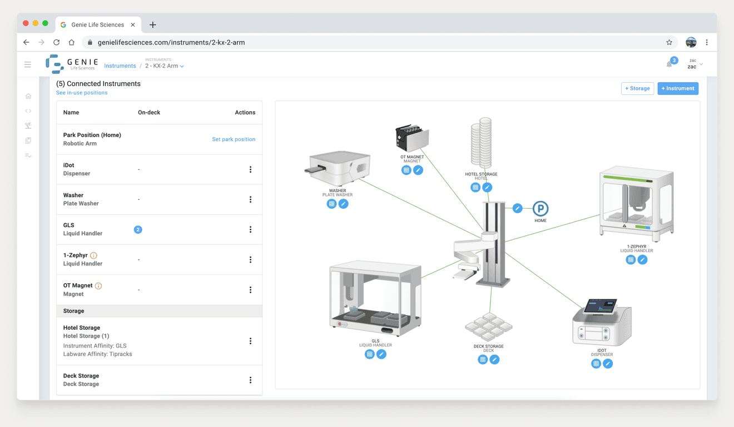The height and width of the screenshot is (427, 734).
Task: Select the Genie Life Sciences browser tab
Action: click(x=98, y=24)
